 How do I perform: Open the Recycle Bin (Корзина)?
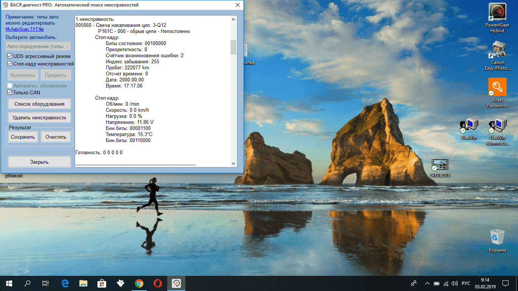[497, 241]
